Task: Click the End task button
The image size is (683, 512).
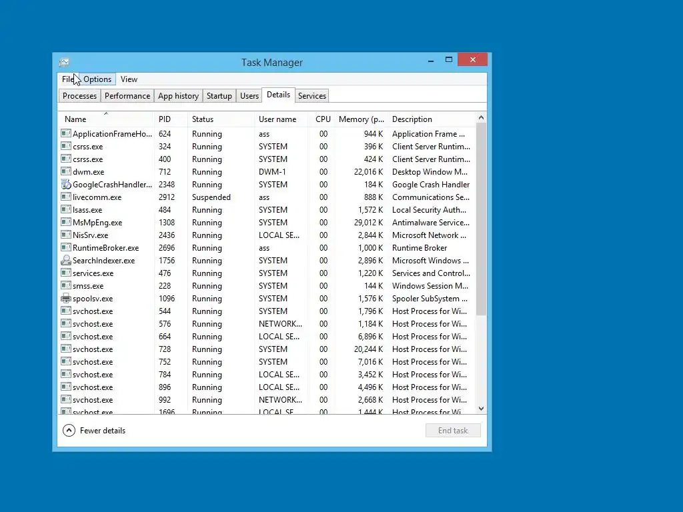Action: 453,431
